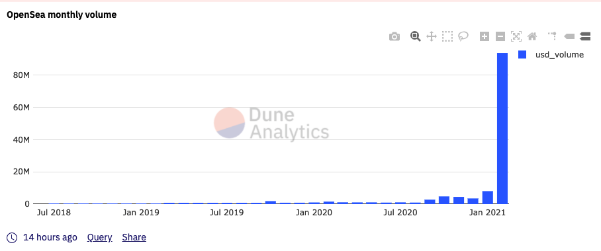Screen dimensions: 601x251
Task: Toggle spike lines icon
Action: click(x=552, y=36)
